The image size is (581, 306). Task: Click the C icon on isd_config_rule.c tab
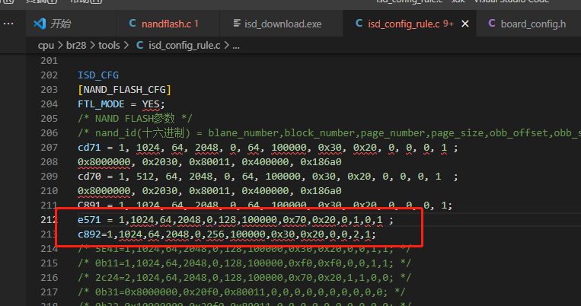359,24
